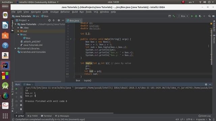Open Android Studio icon in dock
The width and height of the screenshot is (216, 121).
(x=5, y=86)
